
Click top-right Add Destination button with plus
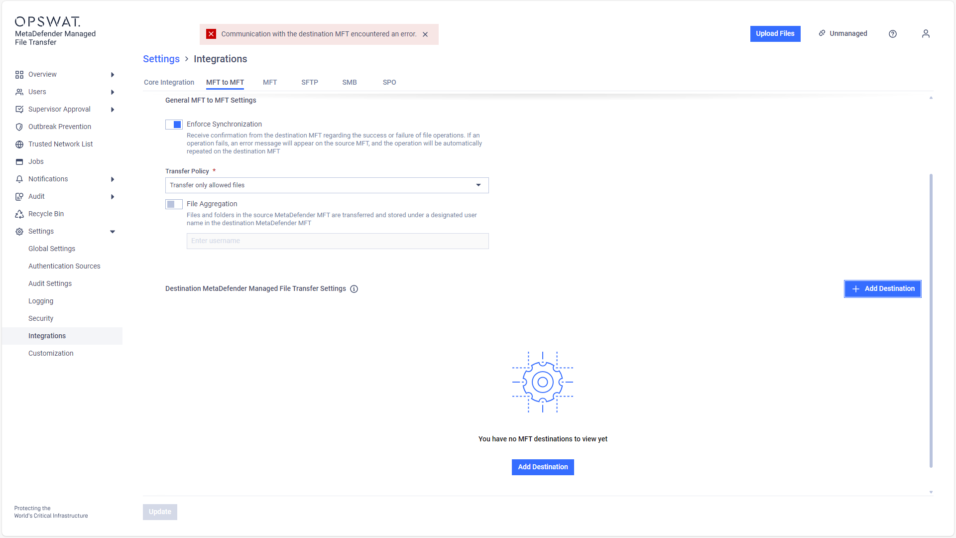coord(883,289)
